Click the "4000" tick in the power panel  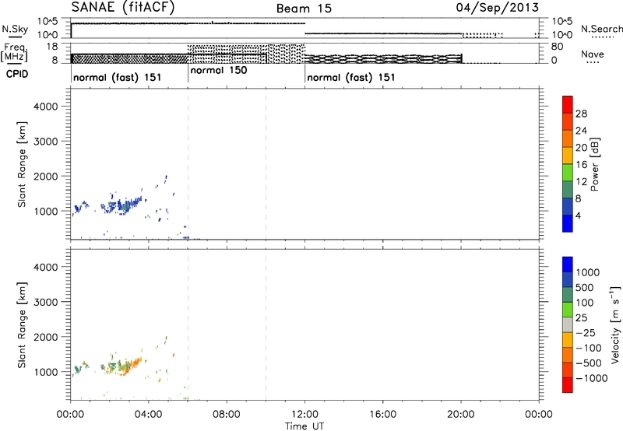[x=46, y=107]
